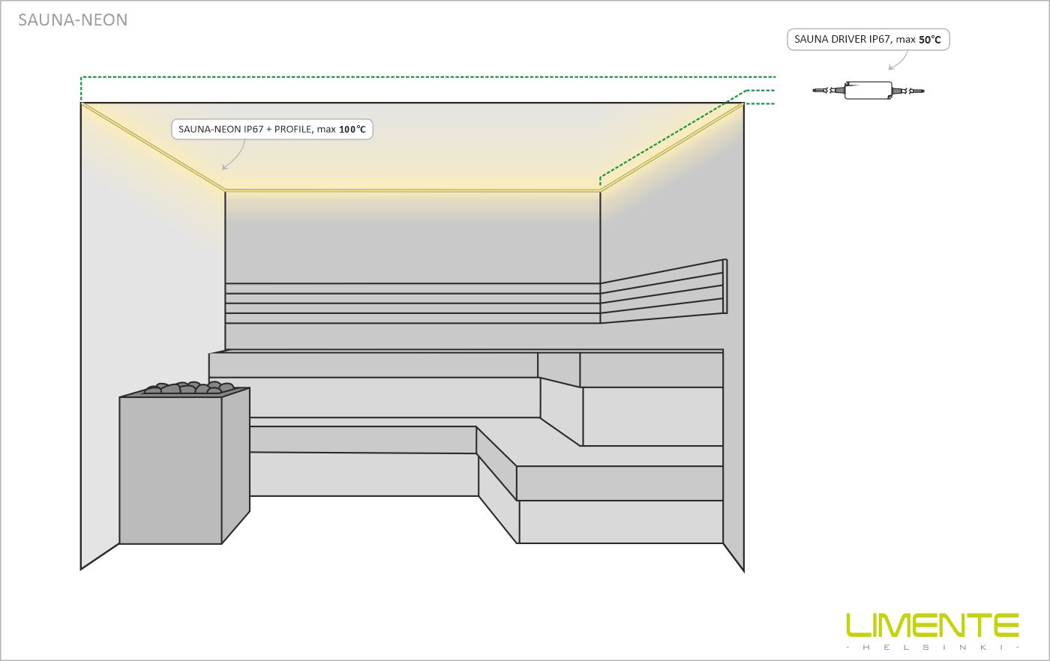The height and width of the screenshot is (661, 1050).
Task: Click the lowest bench step on the right
Action: (619, 522)
